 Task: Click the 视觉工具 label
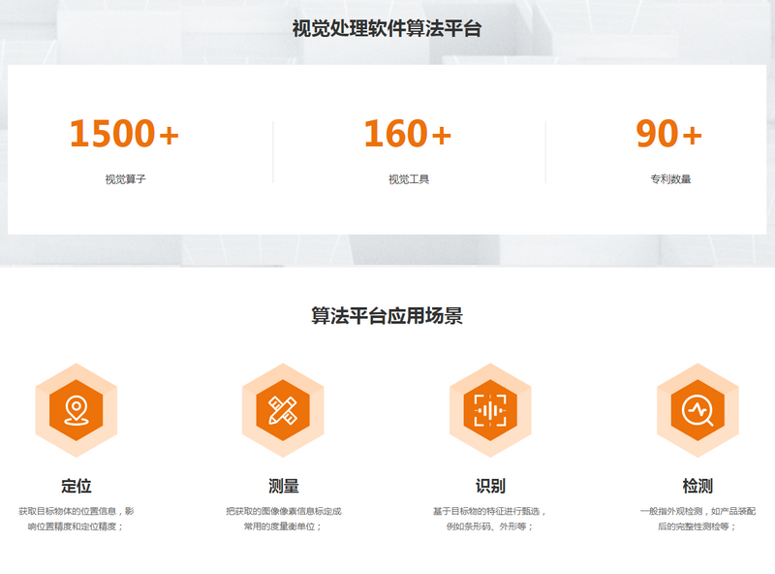[x=409, y=179]
